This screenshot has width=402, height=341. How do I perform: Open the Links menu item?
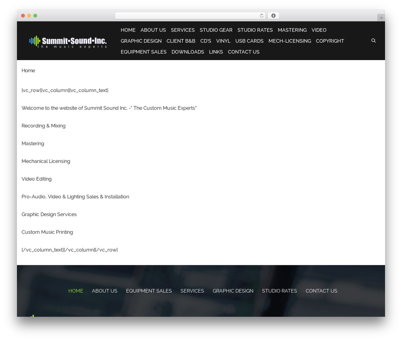click(x=216, y=52)
